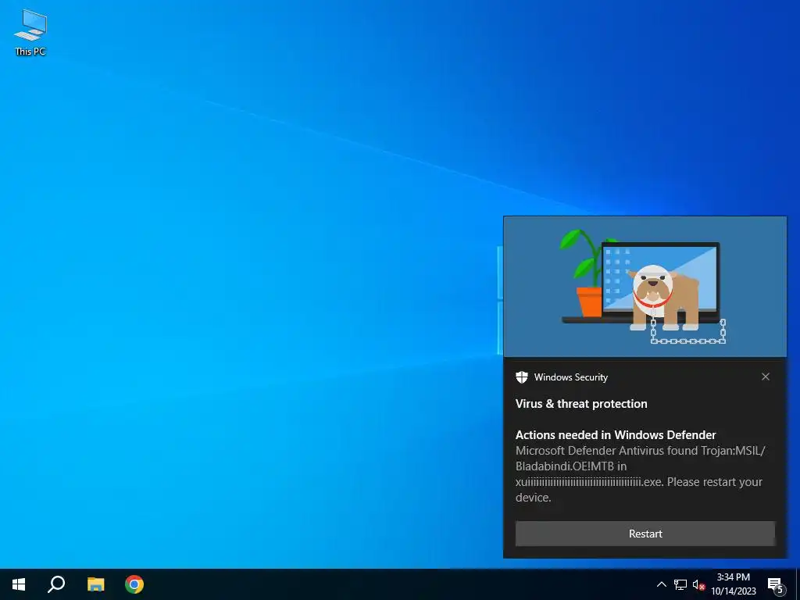Click Restart in the Windows Security notification

(645, 534)
